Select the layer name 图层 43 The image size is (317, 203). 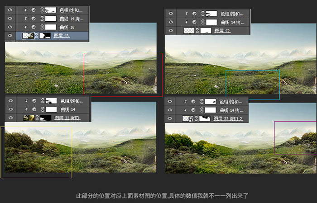click(x=62, y=36)
